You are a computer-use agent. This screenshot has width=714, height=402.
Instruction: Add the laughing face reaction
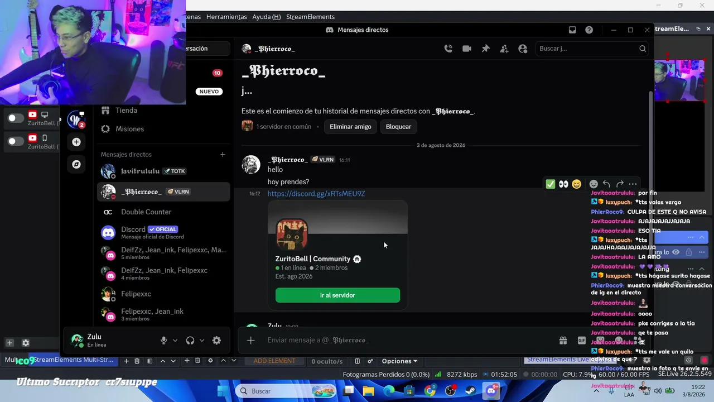576,184
